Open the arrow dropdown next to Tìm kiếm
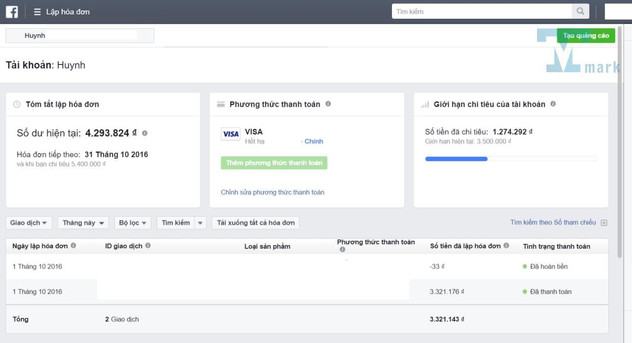Image resolution: width=632 pixels, height=343 pixels. point(201,223)
